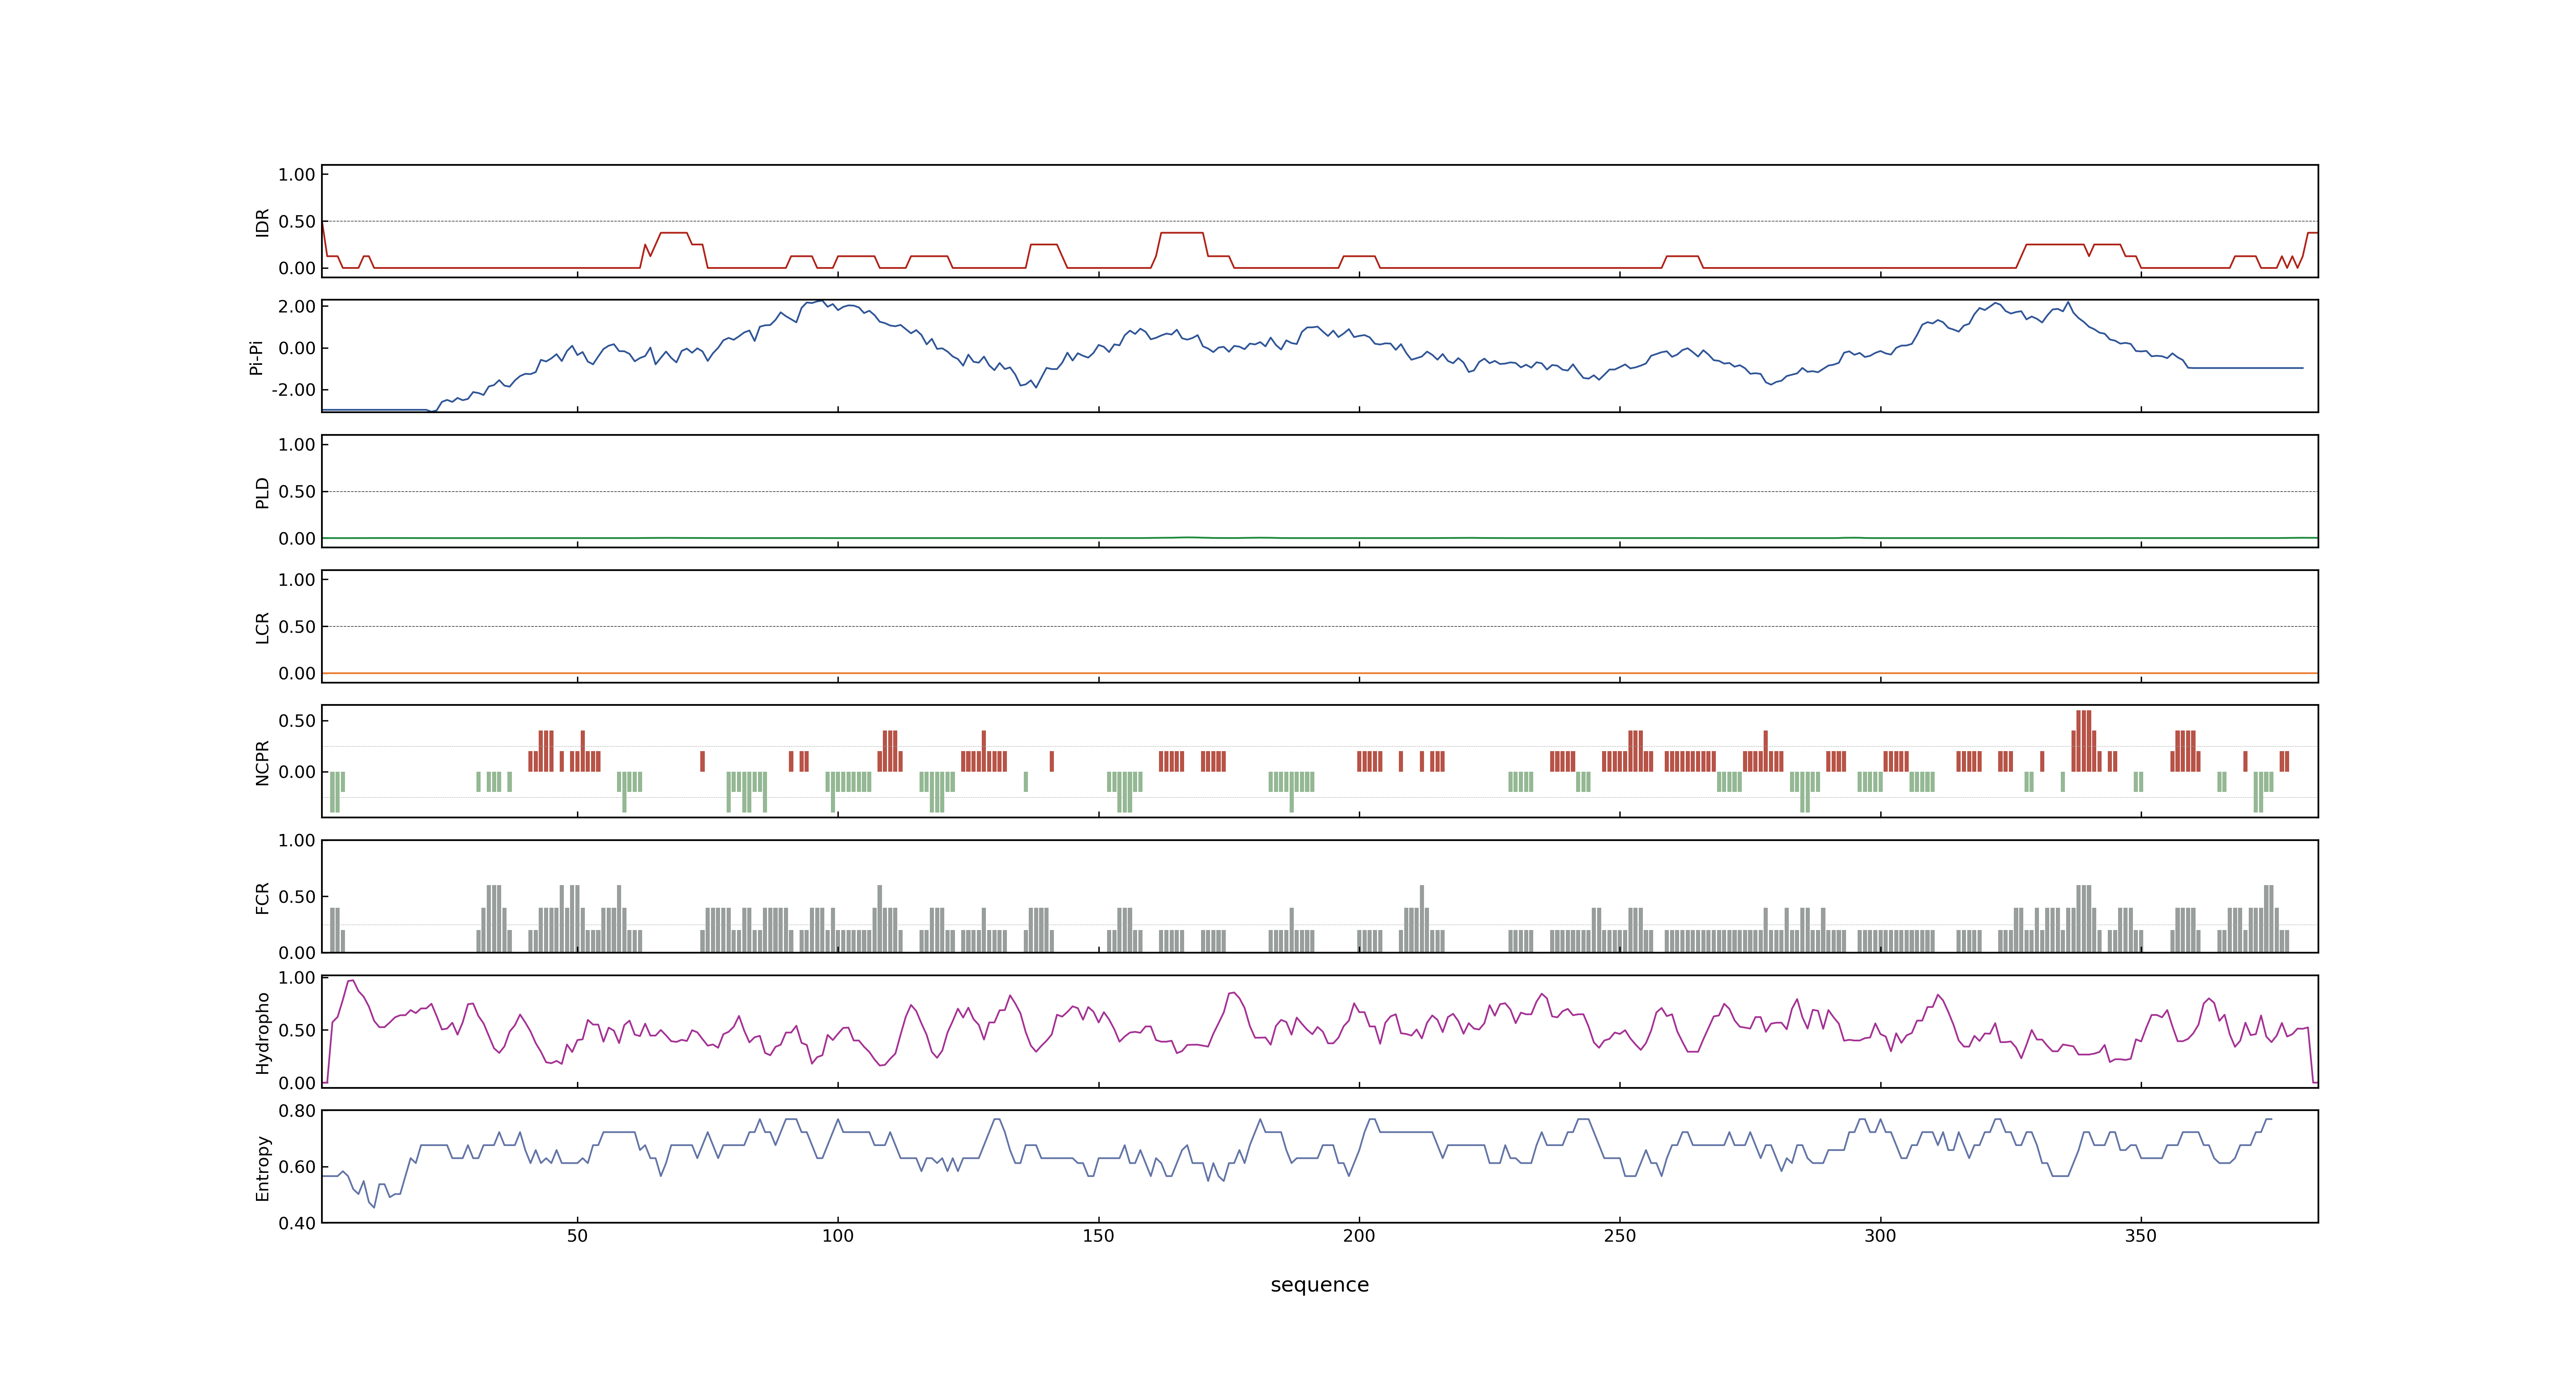Click the -2.00 tick of Pi-Pi panel
Viewport: 2576px width, 1374px height.
[293, 390]
